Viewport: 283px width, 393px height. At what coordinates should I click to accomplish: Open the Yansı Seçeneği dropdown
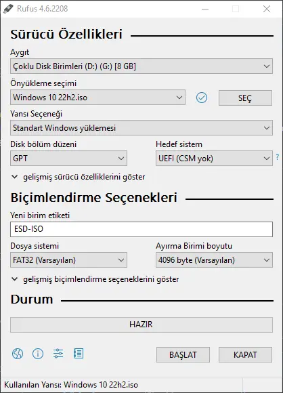[141, 128]
